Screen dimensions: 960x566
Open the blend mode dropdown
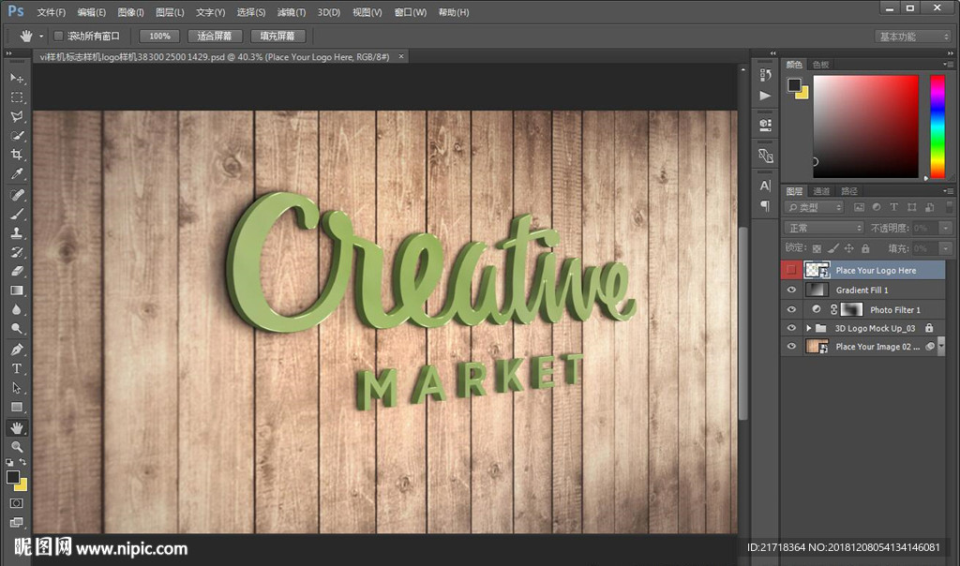824,228
